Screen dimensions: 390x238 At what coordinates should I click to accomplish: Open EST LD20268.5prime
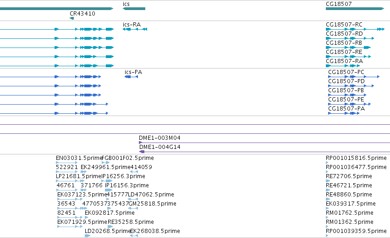pos(108,231)
